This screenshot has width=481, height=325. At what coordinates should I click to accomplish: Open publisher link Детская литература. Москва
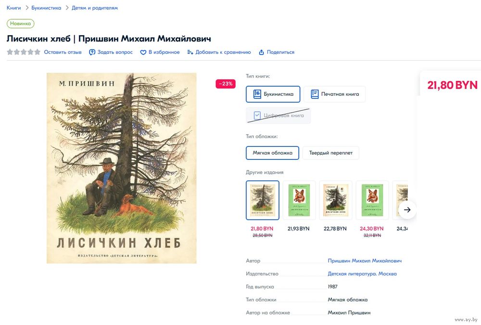point(362,273)
